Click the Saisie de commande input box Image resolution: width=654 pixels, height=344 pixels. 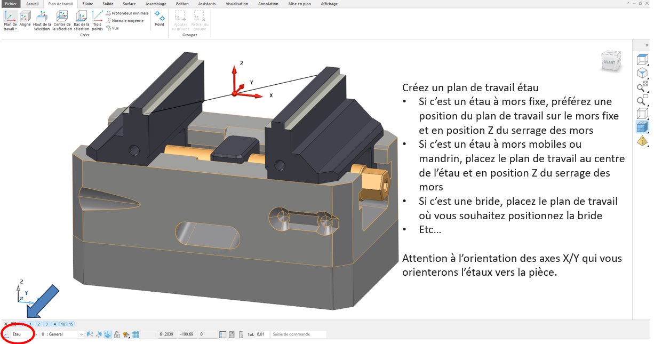coord(298,334)
